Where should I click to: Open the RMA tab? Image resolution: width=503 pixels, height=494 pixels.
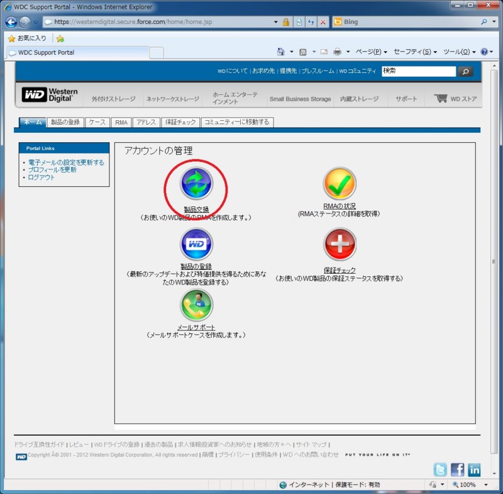pyautogui.click(x=121, y=122)
